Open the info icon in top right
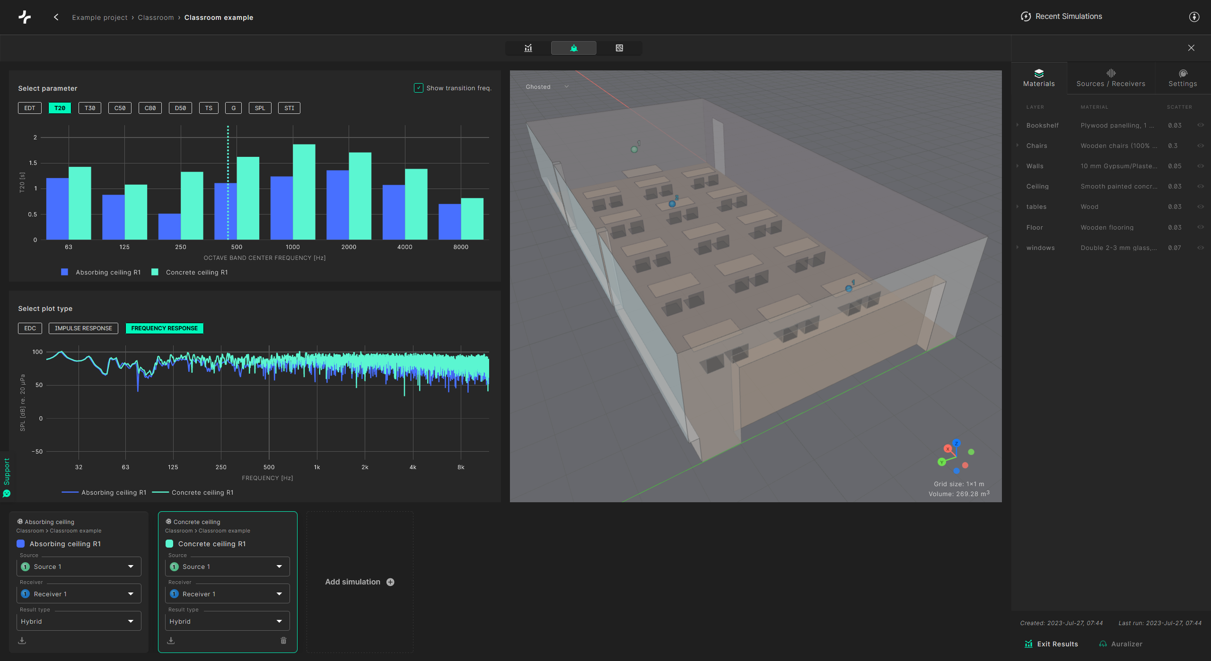This screenshot has height=661, width=1211. [x=1194, y=17]
